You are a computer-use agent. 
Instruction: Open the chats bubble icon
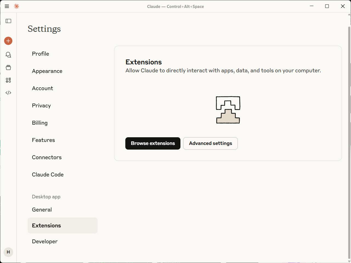coord(9,55)
